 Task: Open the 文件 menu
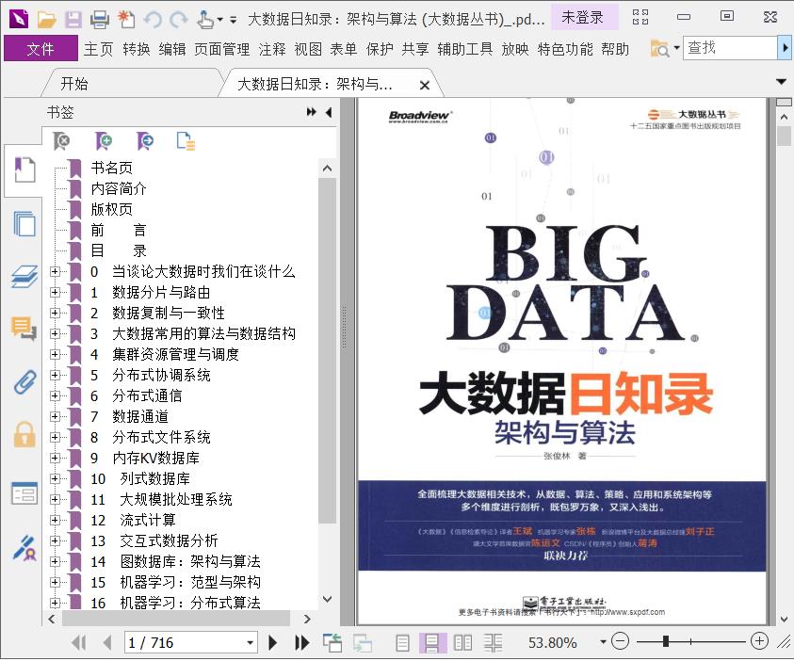pos(41,49)
